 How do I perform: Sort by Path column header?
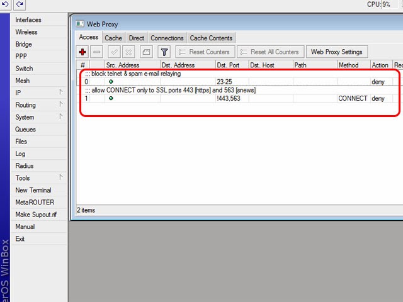[315, 65]
